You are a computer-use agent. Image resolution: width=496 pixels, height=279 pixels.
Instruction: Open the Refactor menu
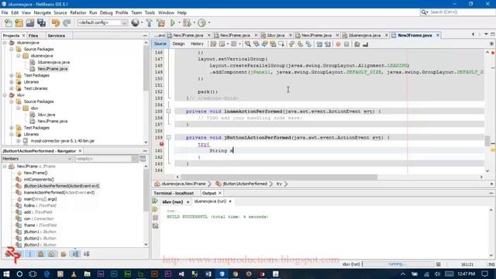click(78, 12)
